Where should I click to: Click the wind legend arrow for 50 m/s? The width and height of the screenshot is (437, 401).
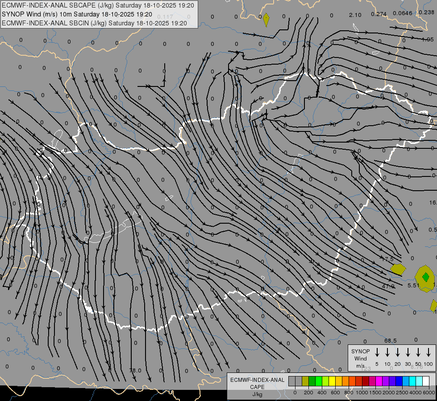418,352
